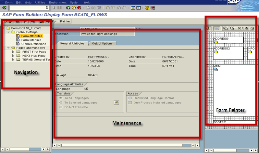
Task: Switch to the Output Options tab
Action: point(102,43)
